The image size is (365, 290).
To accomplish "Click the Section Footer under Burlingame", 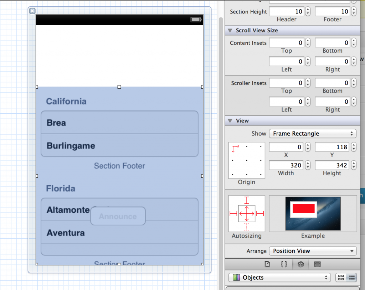I will (119, 166).
